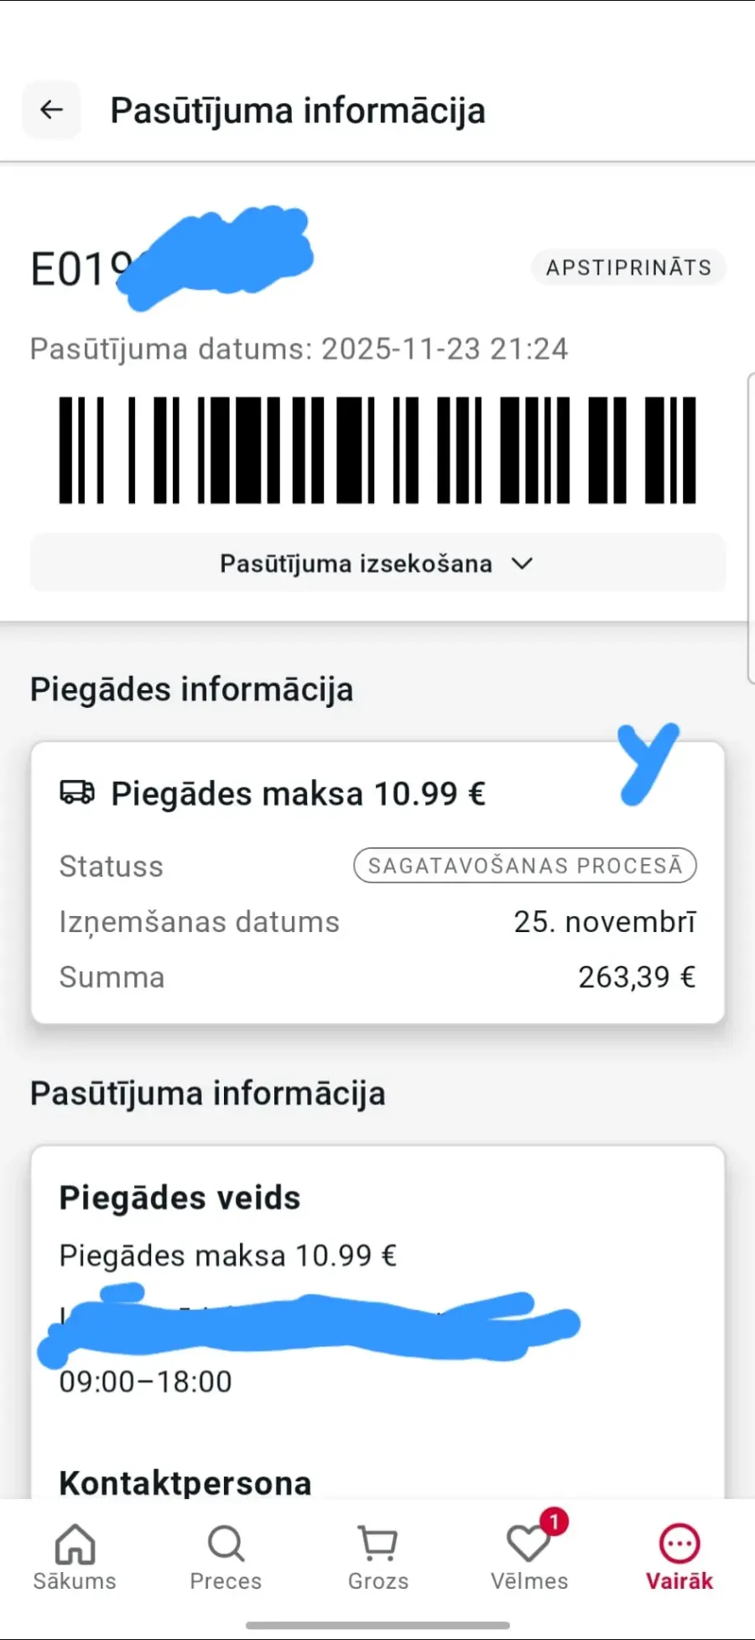Tap the order barcode image
The height and width of the screenshot is (1640, 755).
pos(377,450)
